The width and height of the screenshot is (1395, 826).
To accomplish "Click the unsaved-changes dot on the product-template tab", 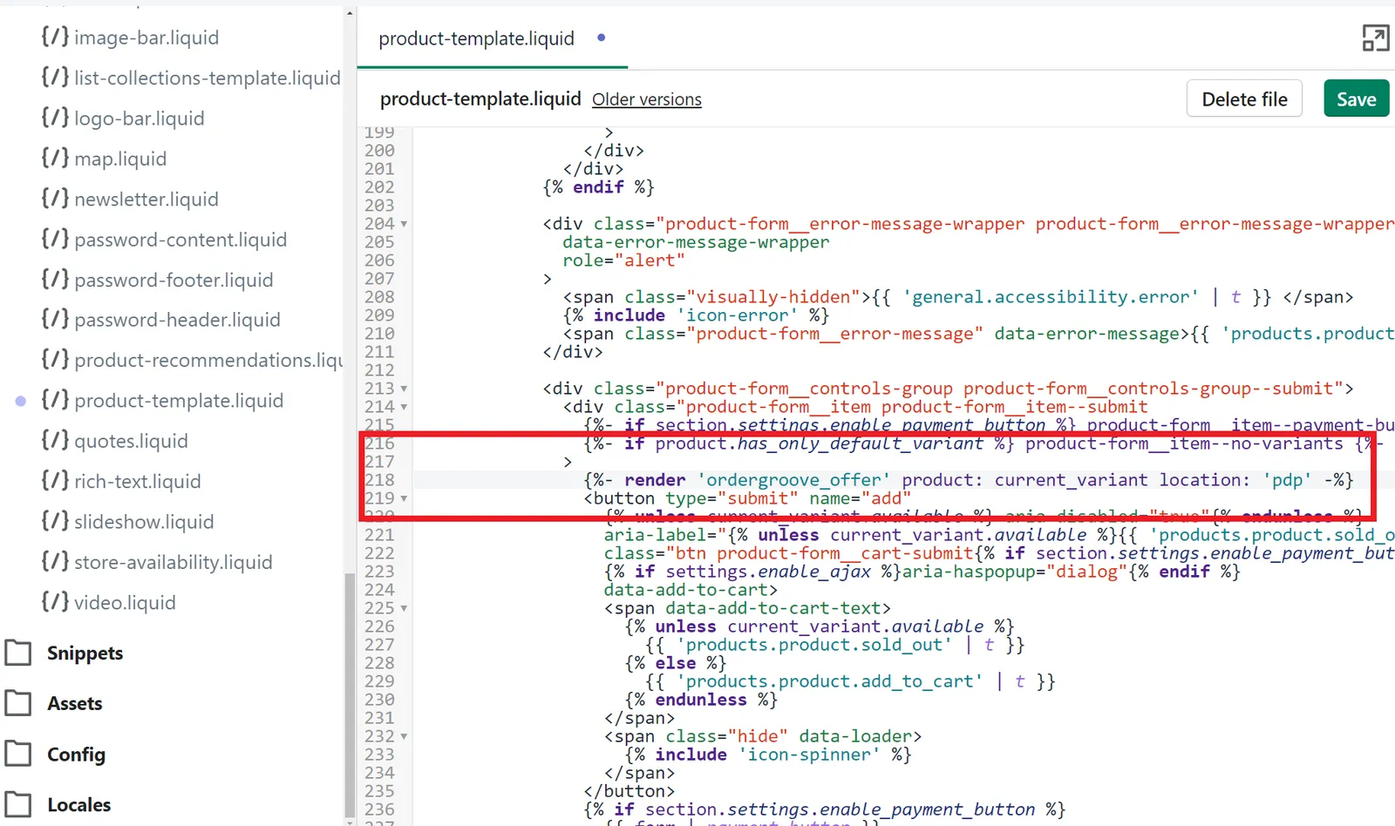I will [601, 37].
